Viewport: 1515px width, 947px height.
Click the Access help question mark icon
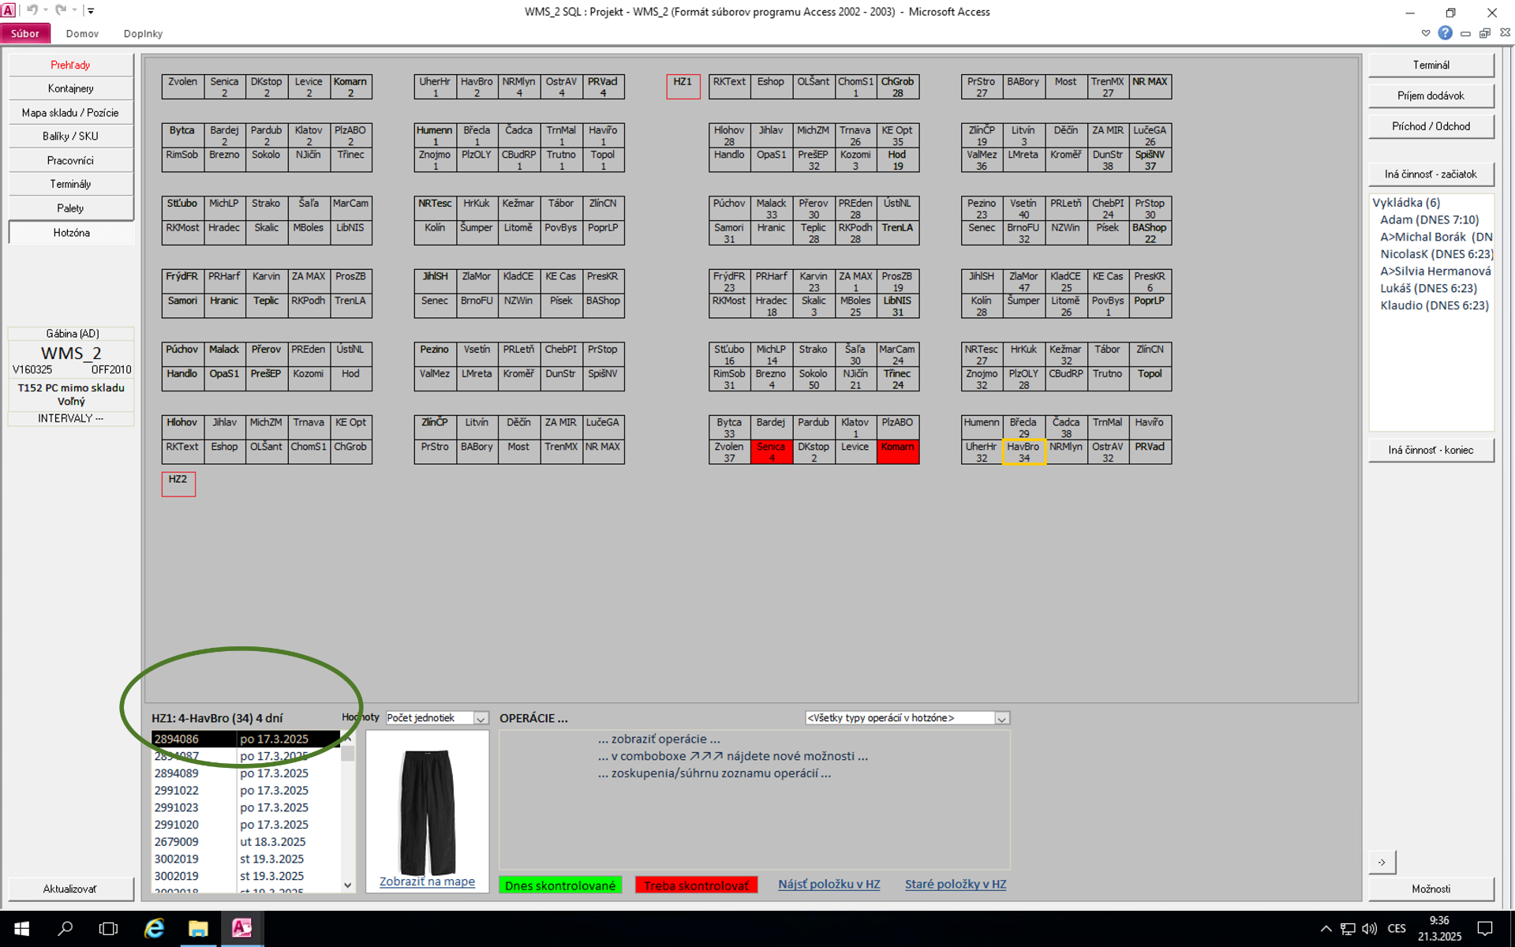point(1445,33)
